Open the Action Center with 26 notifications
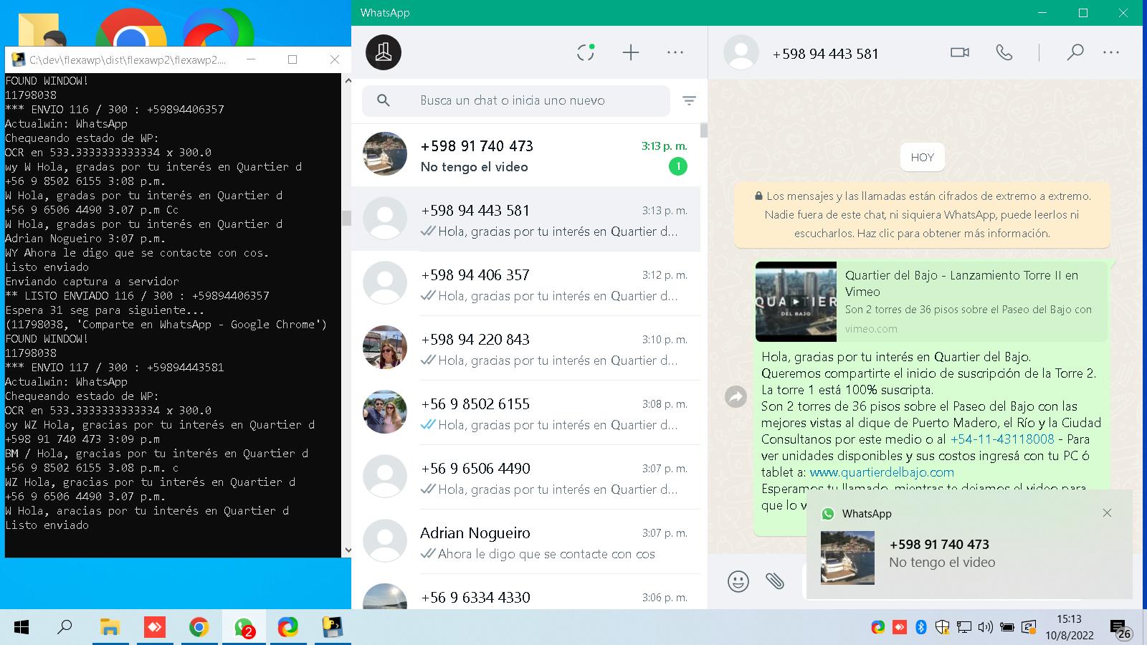Image resolution: width=1147 pixels, height=645 pixels. pos(1120,629)
